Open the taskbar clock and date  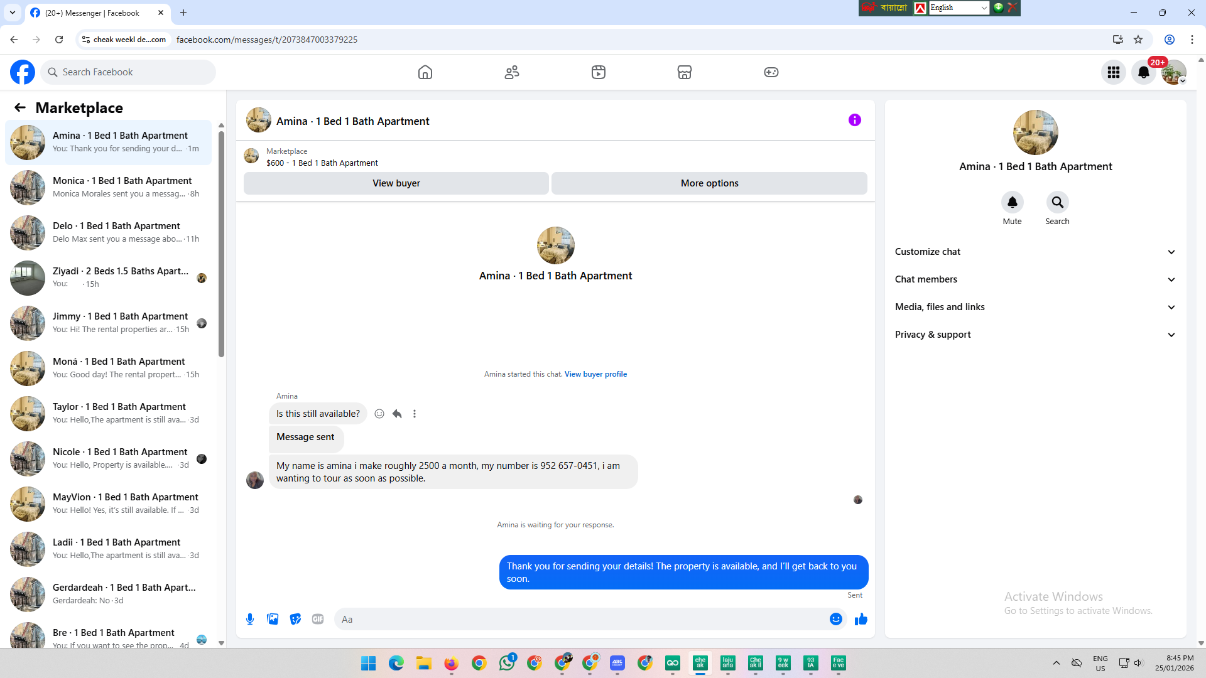1174,663
